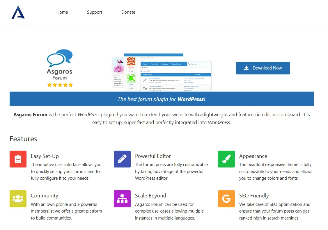The height and width of the screenshot is (230, 328).
Task: Click the five-star rating below the logo
Action: tap(60, 85)
